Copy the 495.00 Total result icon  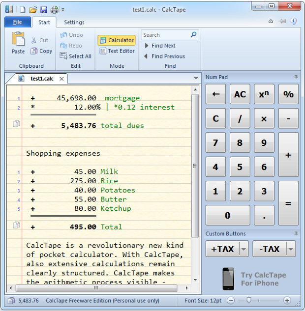17,225
